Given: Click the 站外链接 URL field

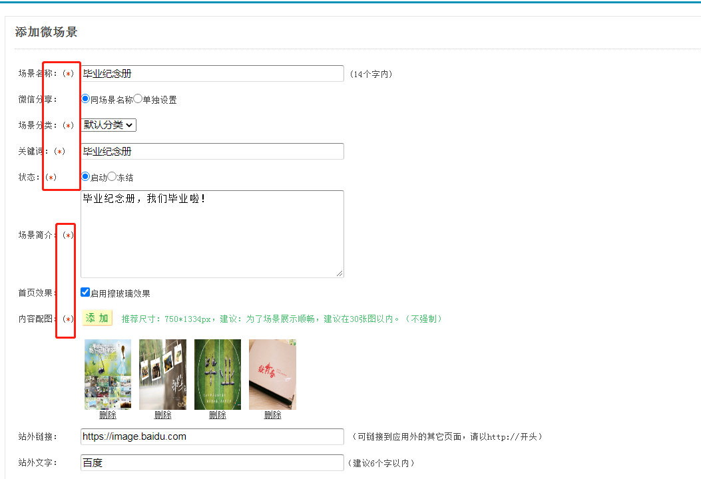Looking at the screenshot, I should (212, 436).
